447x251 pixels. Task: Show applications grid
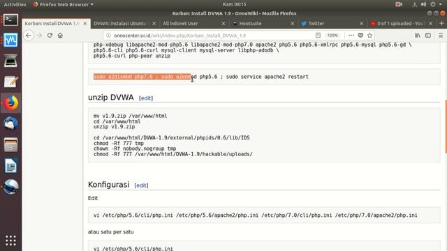point(10,241)
